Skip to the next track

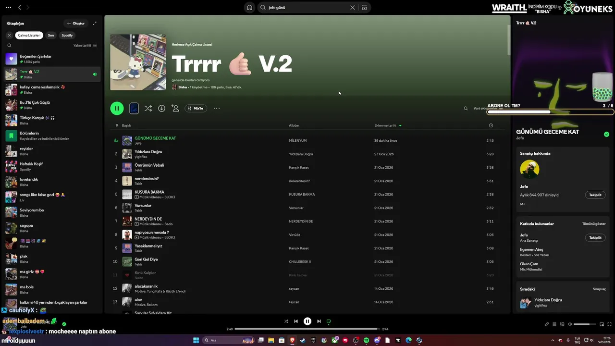pyautogui.click(x=319, y=321)
